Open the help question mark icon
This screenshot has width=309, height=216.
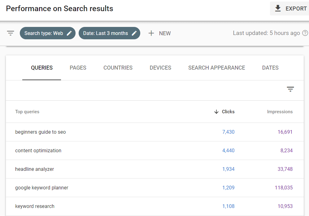(305, 33)
